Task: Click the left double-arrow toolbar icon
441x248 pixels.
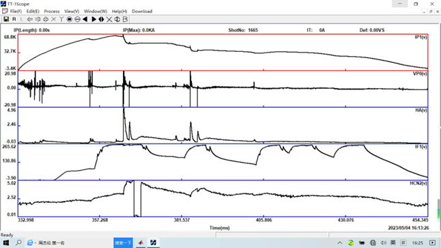Action: point(29,19)
